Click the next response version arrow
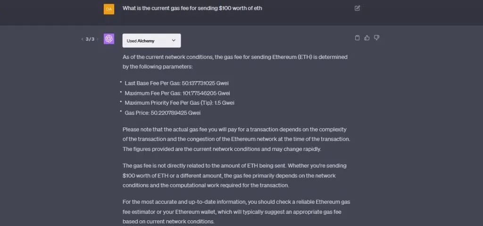 tap(98, 39)
